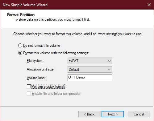Screen dimensions: 154x121
Task: Click the 'File system:' label
Action: tap(35, 61)
